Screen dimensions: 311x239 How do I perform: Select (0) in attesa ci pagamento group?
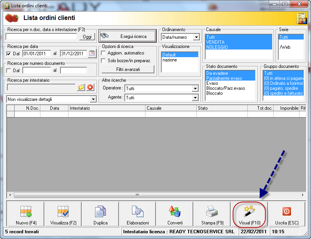(283, 78)
